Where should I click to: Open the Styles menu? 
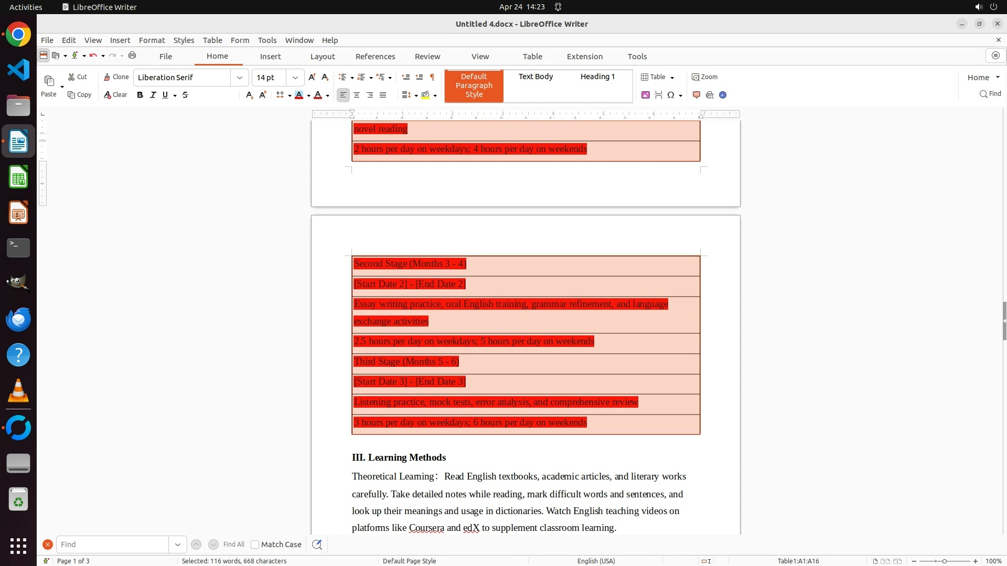click(184, 40)
